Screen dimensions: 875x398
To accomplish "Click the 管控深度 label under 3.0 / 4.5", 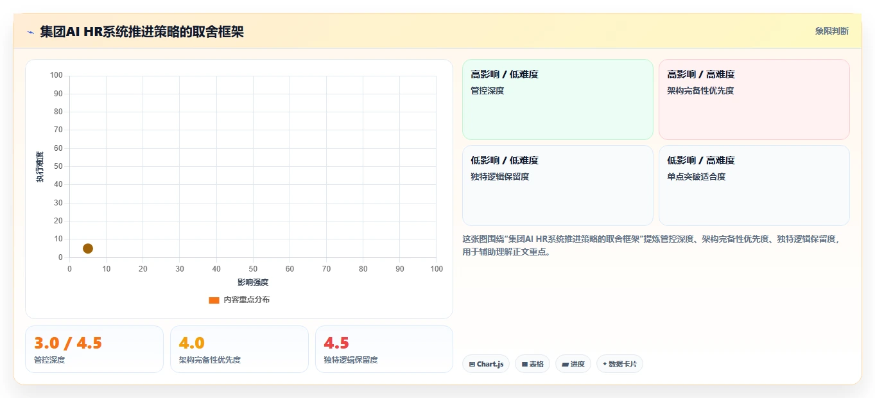I will click(49, 360).
